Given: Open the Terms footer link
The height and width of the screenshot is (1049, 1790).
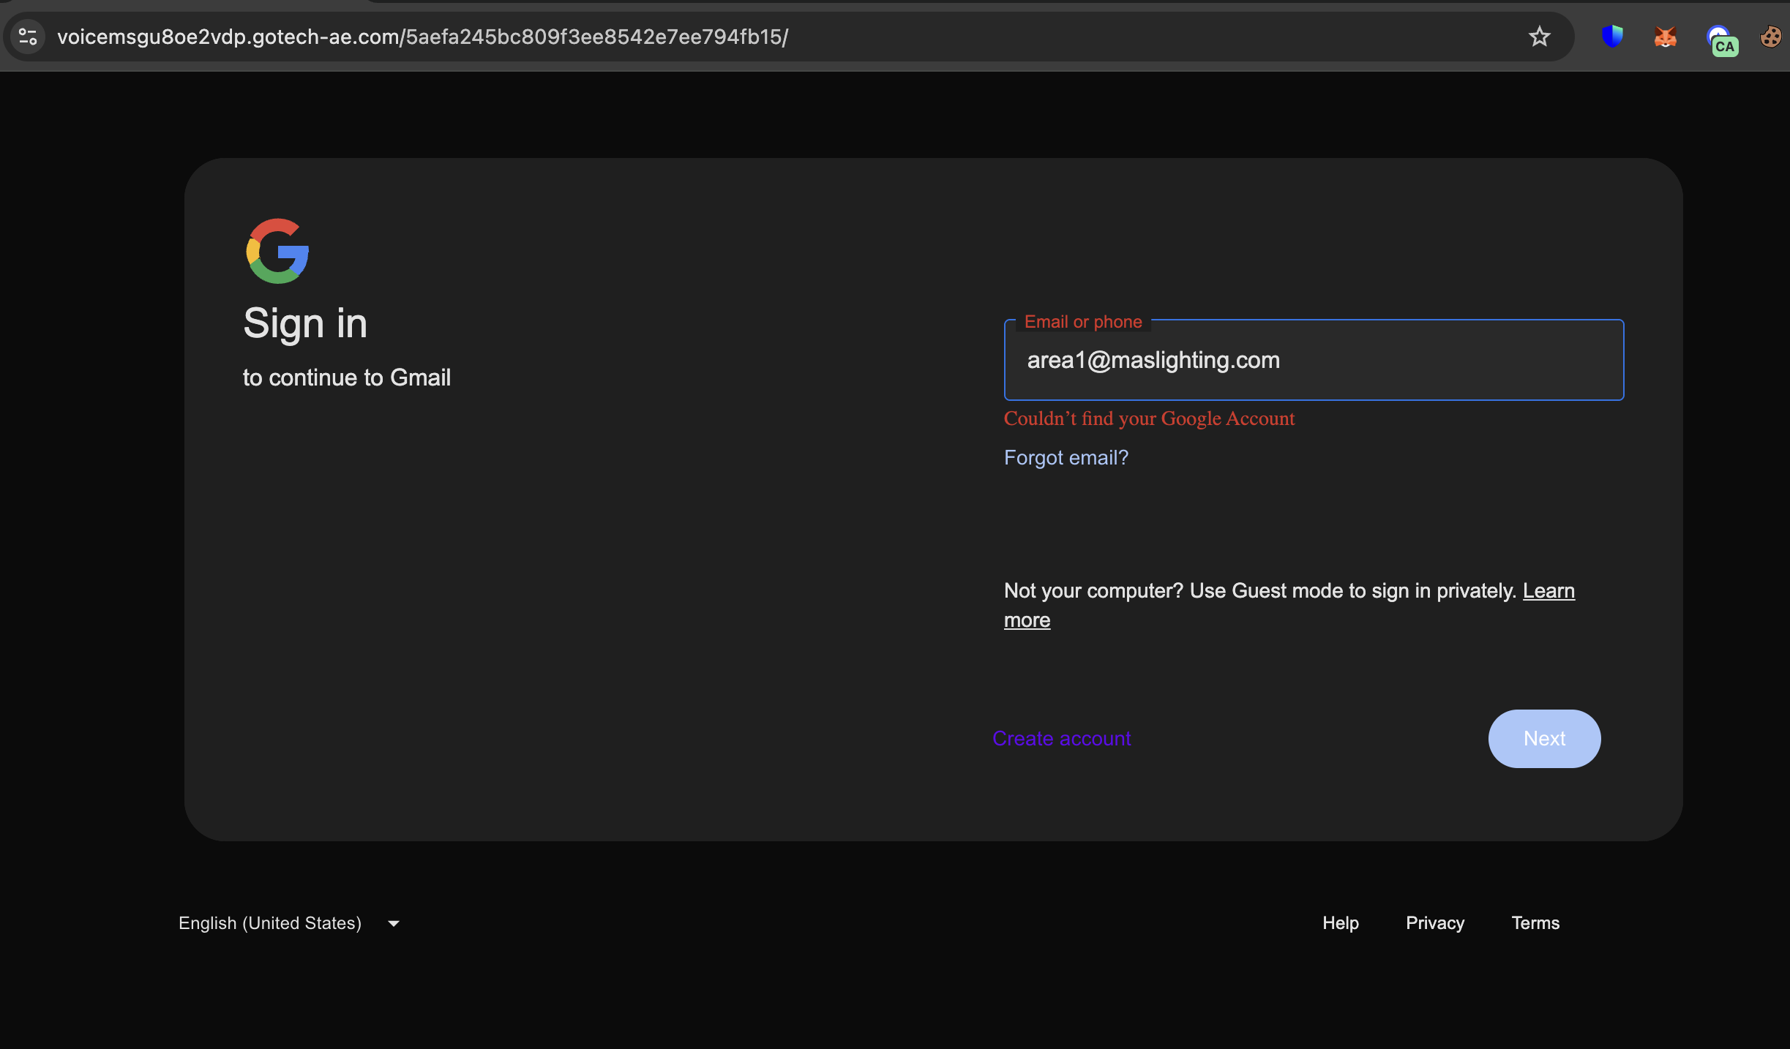Looking at the screenshot, I should 1535,923.
